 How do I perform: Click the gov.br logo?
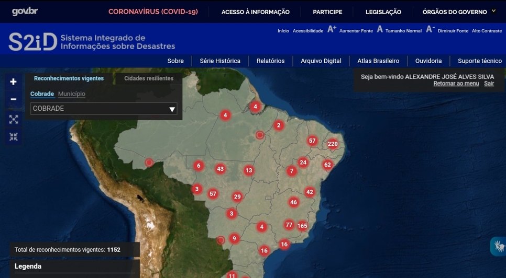(x=25, y=11)
